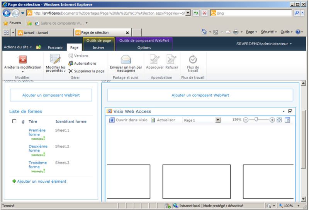This screenshot has height=210, width=309.
Task: Click the navigate up folder icon
Action: [x=38, y=47]
